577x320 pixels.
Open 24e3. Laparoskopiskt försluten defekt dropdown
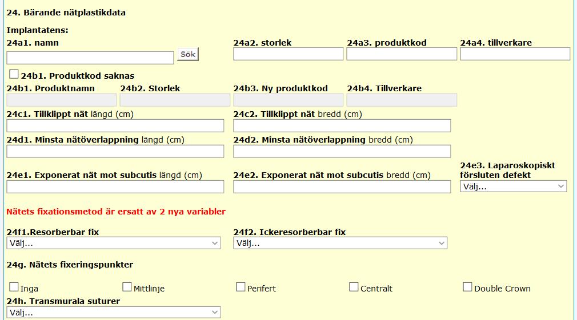(513, 187)
